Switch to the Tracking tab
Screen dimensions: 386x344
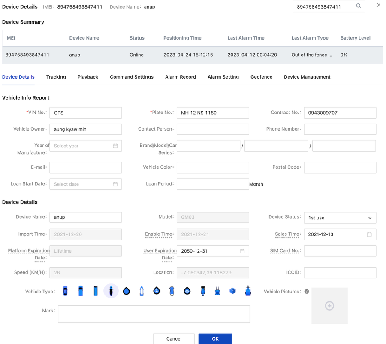click(x=56, y=77)
